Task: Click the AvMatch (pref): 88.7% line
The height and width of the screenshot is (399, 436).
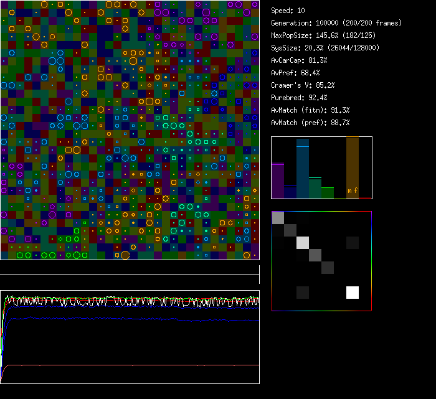Action: point(310,123)
